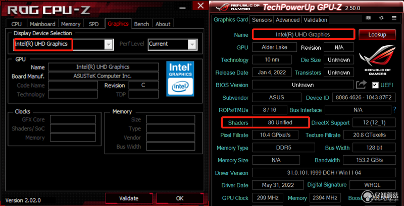This screenshot has height=206, width=404.
Task: Click the GPU-Z refresh icon
Action: pyautogui.click(x=382, y=18)
